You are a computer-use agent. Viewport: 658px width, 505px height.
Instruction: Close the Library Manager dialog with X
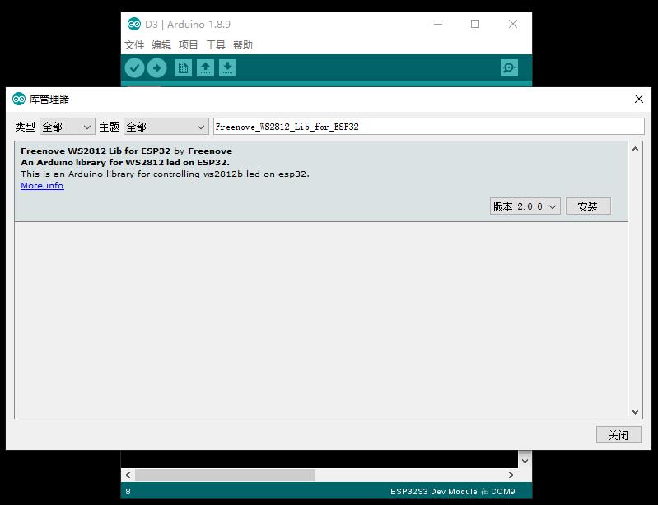[x=639, y=99]
